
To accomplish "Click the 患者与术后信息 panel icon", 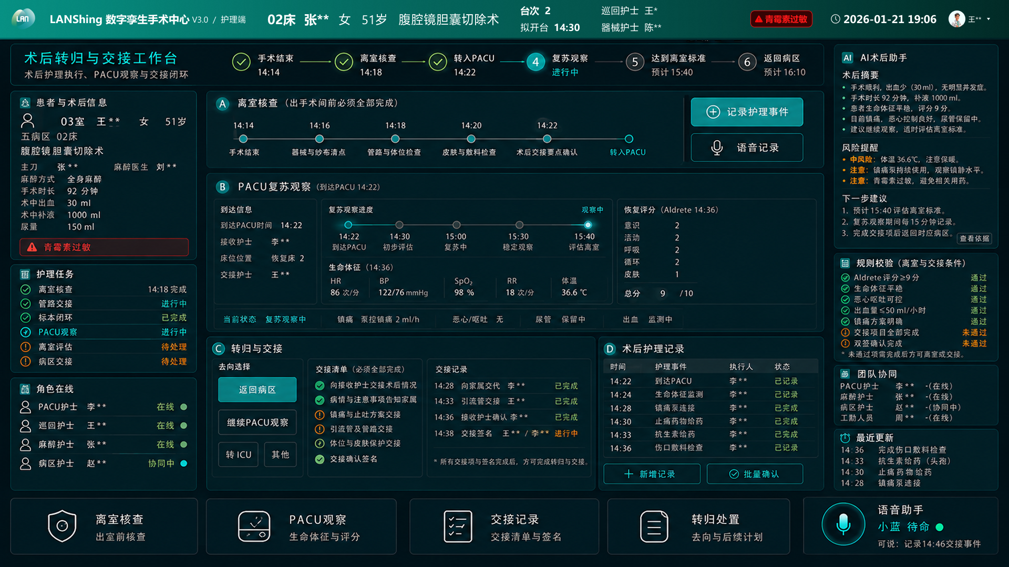I will 25,103.
